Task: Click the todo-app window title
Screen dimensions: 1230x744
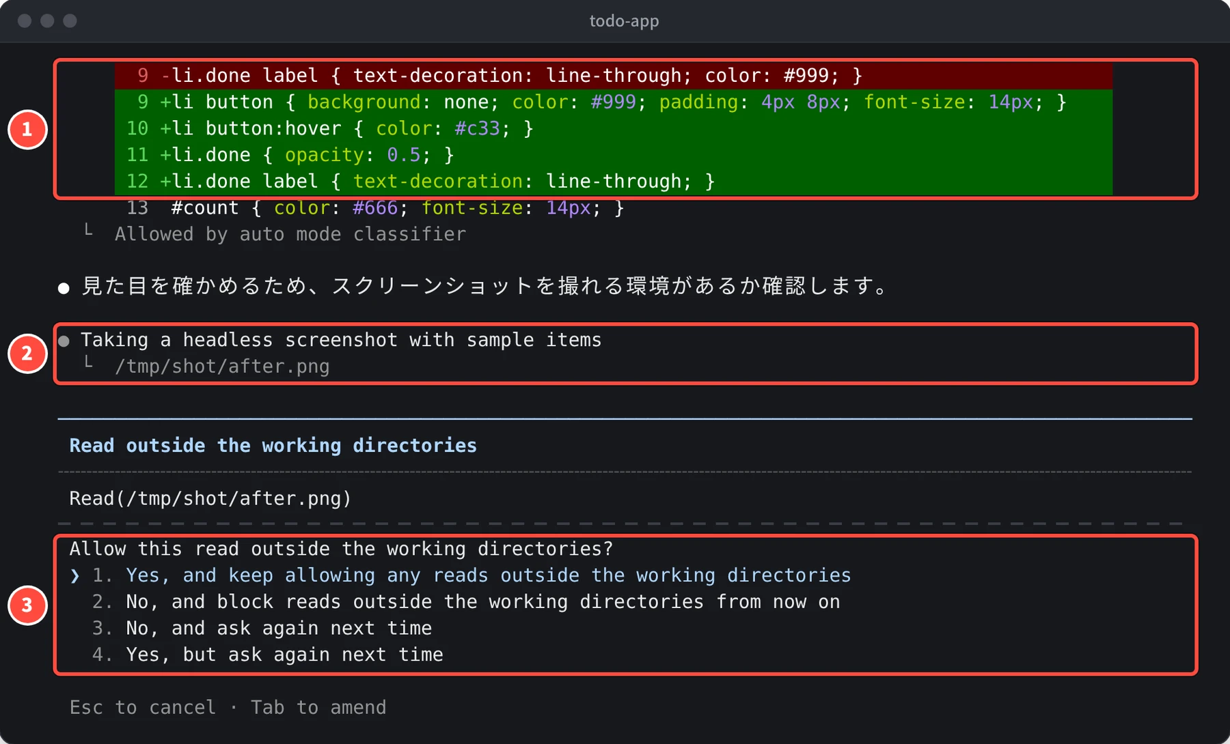Action: (624, 21)
